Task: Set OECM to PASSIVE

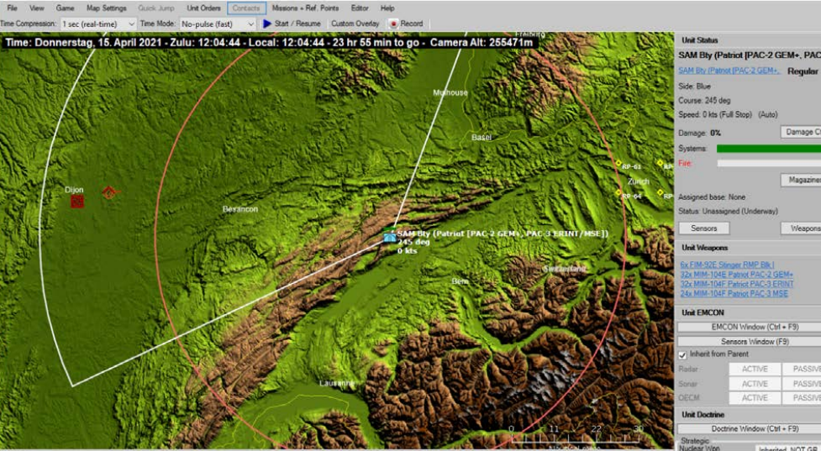Action: [x=802, y=397]
